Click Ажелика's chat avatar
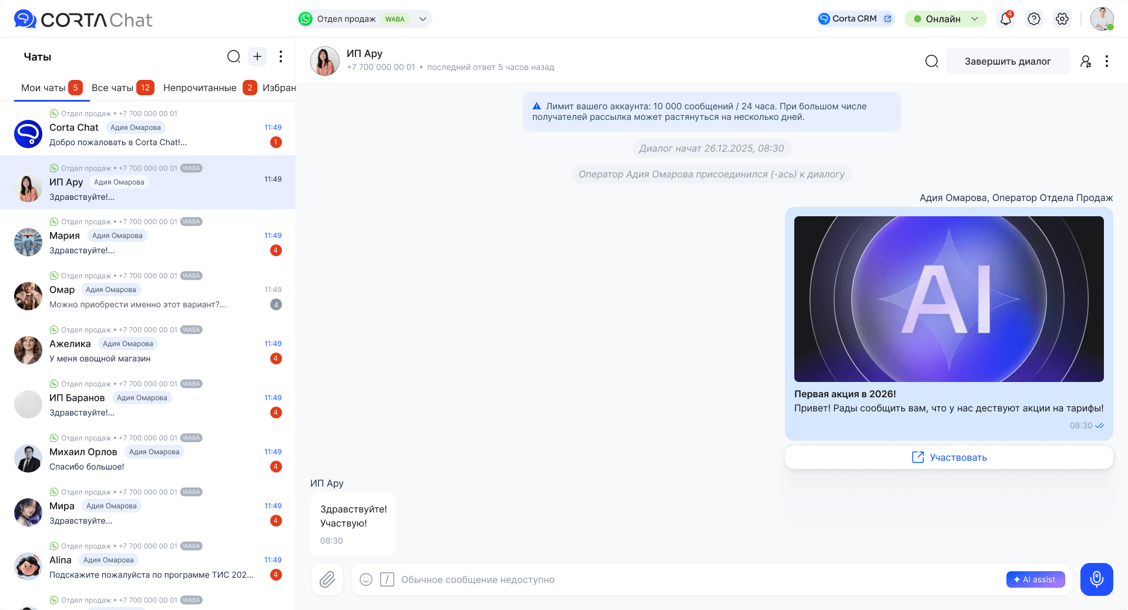The width and height of the screenshot is (1128, 610). [x=28, y=350]
